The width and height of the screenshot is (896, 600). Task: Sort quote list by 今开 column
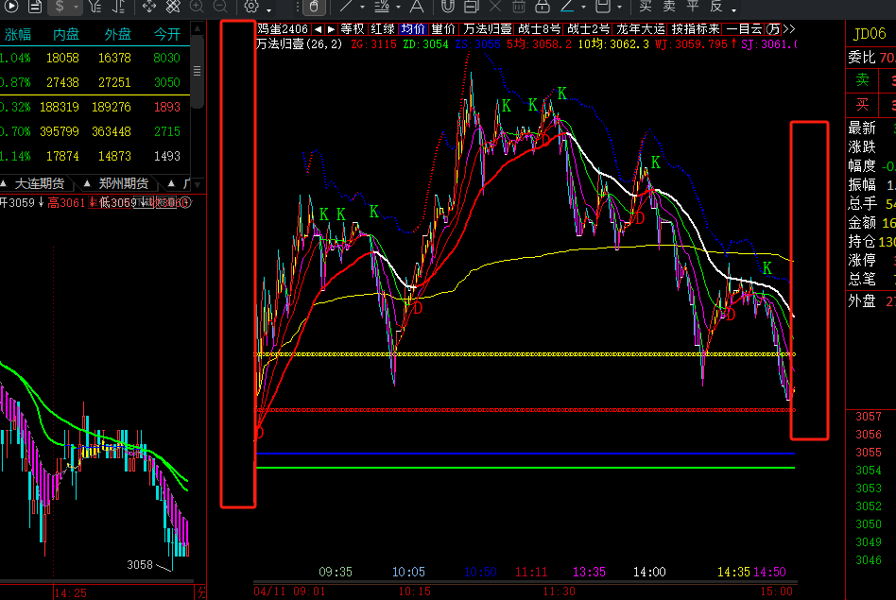pos(167,35)
